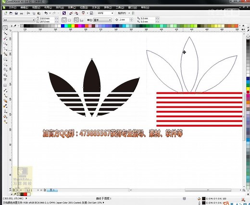
Task: Click the Options icon beside Snap To
Action: click(x=133, y=13)
